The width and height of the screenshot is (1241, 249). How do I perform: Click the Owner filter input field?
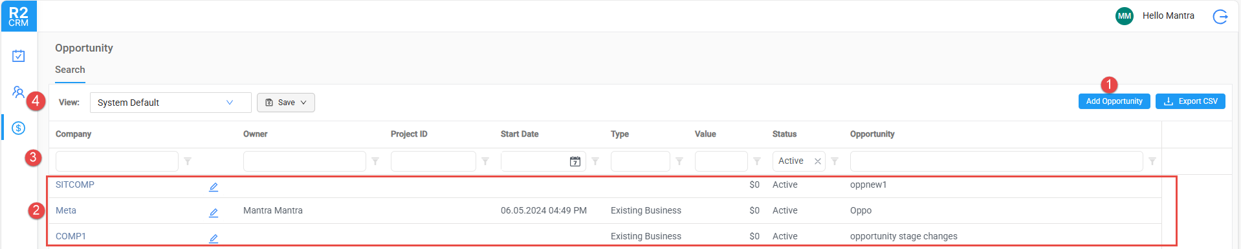[305, 161]
